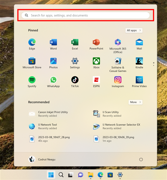Launch the Xbox app
This screenshot has height=180, width=167.
click(96, 63)
